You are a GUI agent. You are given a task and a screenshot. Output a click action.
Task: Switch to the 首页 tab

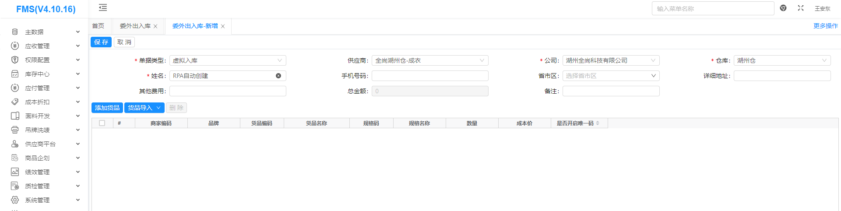[98, 26]
